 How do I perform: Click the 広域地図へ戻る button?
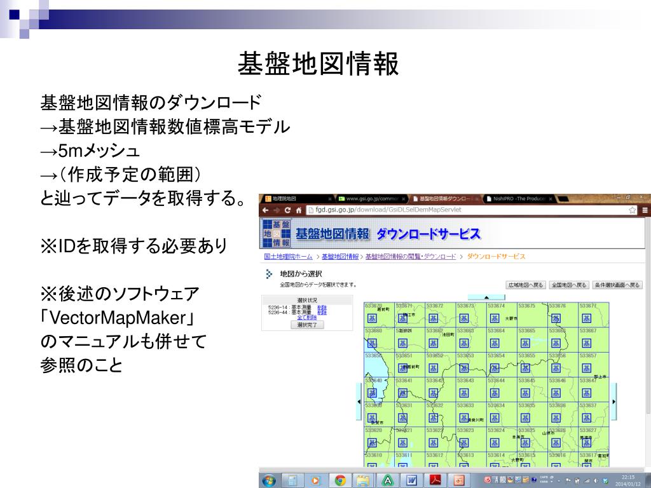coord(526,285)
